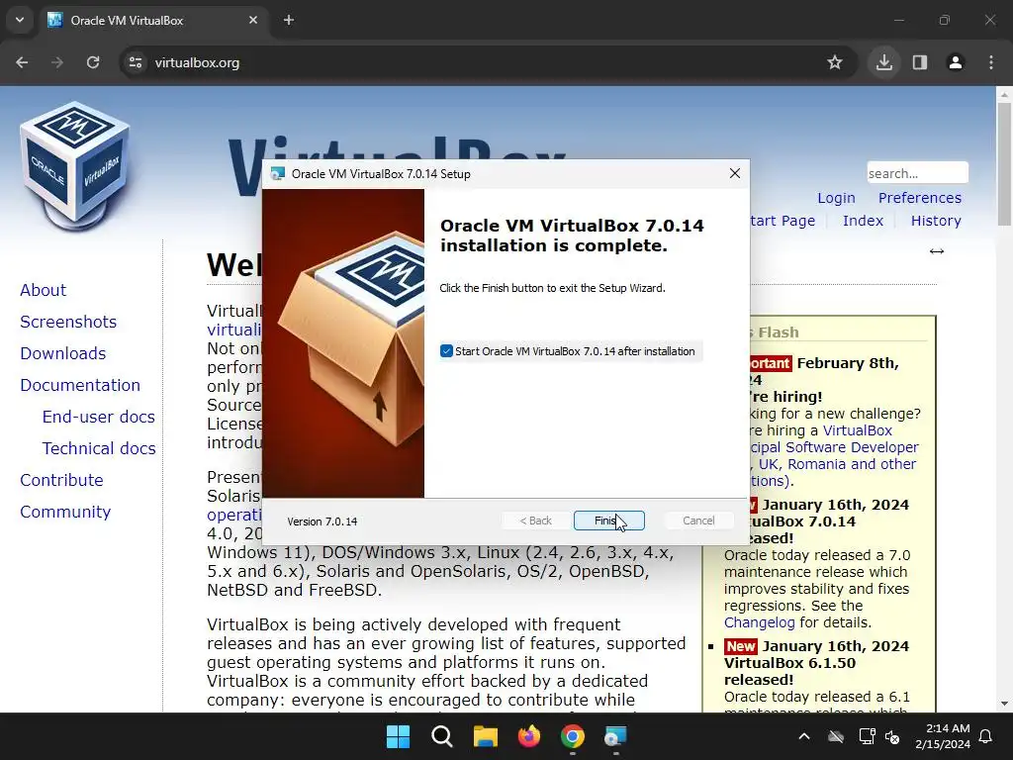1013x760 pixels.
Task: Open the notifications bell icon
Action: (x=986, y=736)
